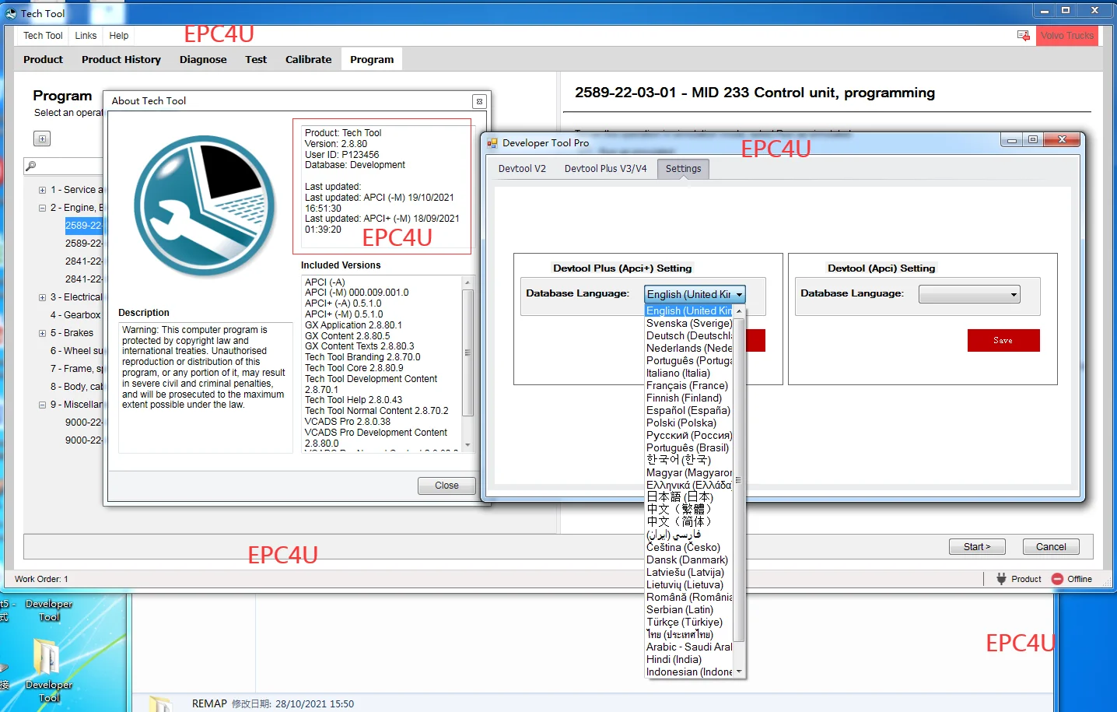Image resolution: width=1117 pixels, height=712 pixels.
Task: Click the Tech Tool title bar app icon
Action: click(11, 13)
